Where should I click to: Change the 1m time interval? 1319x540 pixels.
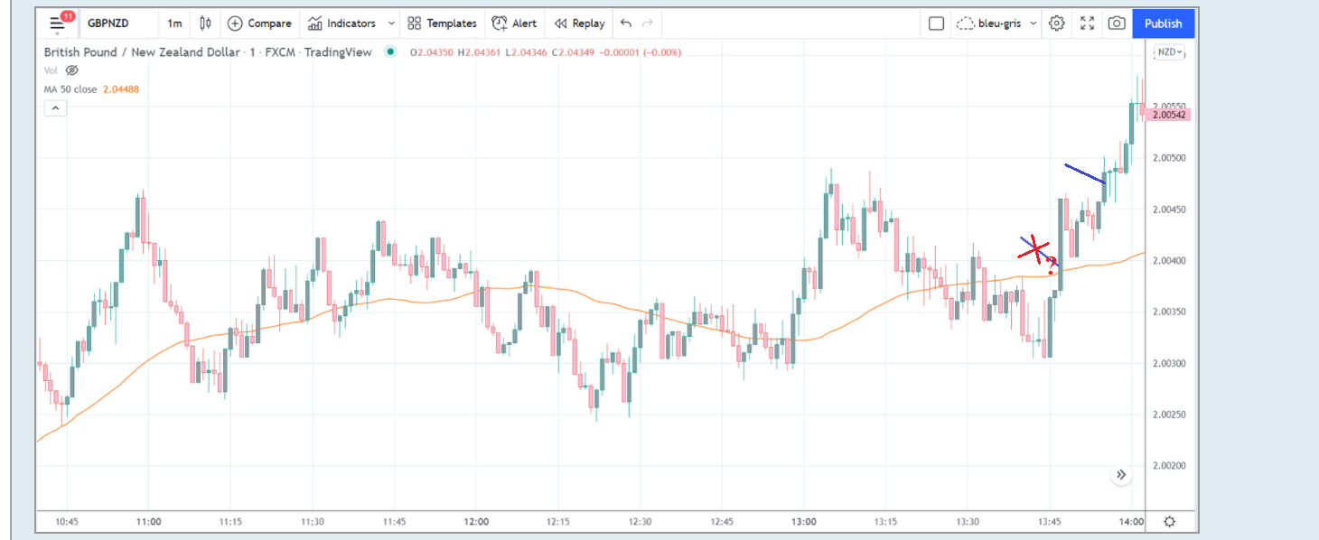(x=174, y=23)
